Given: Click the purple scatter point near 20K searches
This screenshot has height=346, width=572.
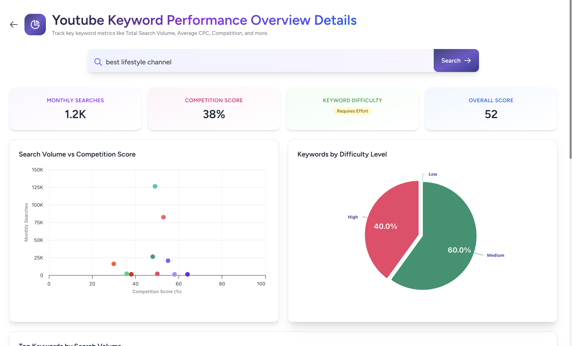Looking at the screenshot, I should coord(168,261).
